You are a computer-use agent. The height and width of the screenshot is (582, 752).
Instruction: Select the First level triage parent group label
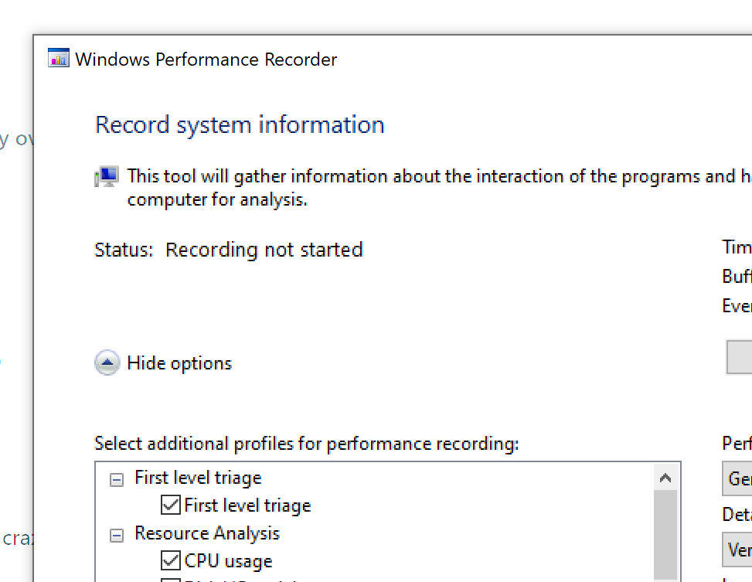click(x=198, y=478)
